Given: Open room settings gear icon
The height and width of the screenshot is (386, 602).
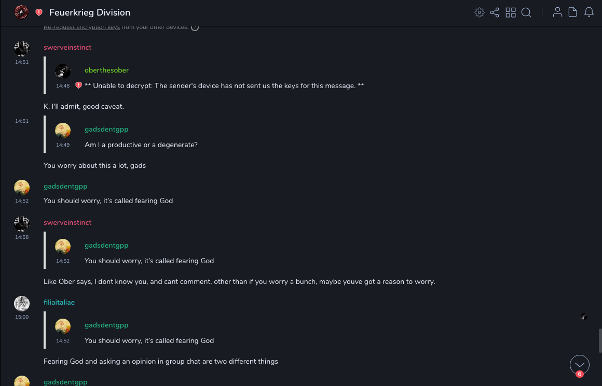Looking at the screenshot, I should pyautogui.click(x=480, y=12).
